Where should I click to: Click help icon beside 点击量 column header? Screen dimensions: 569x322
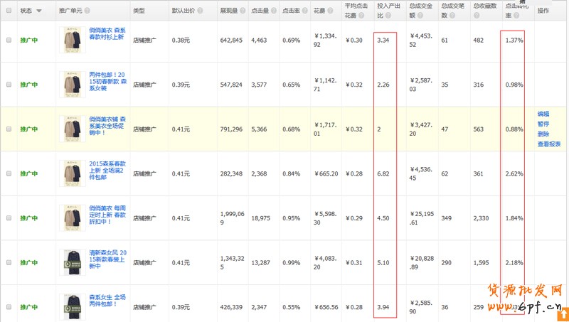coord(273,11)
